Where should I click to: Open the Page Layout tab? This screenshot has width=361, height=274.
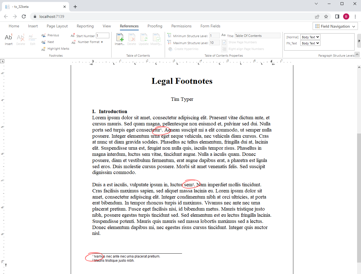coord(57,26)
